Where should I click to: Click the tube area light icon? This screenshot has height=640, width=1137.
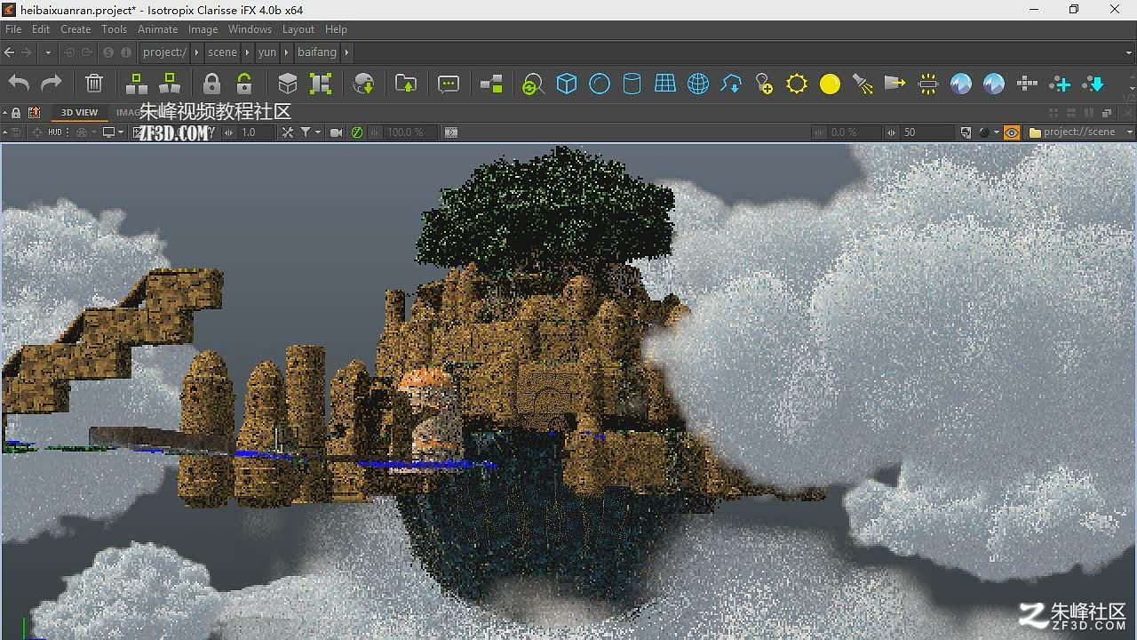coord(928,84)
